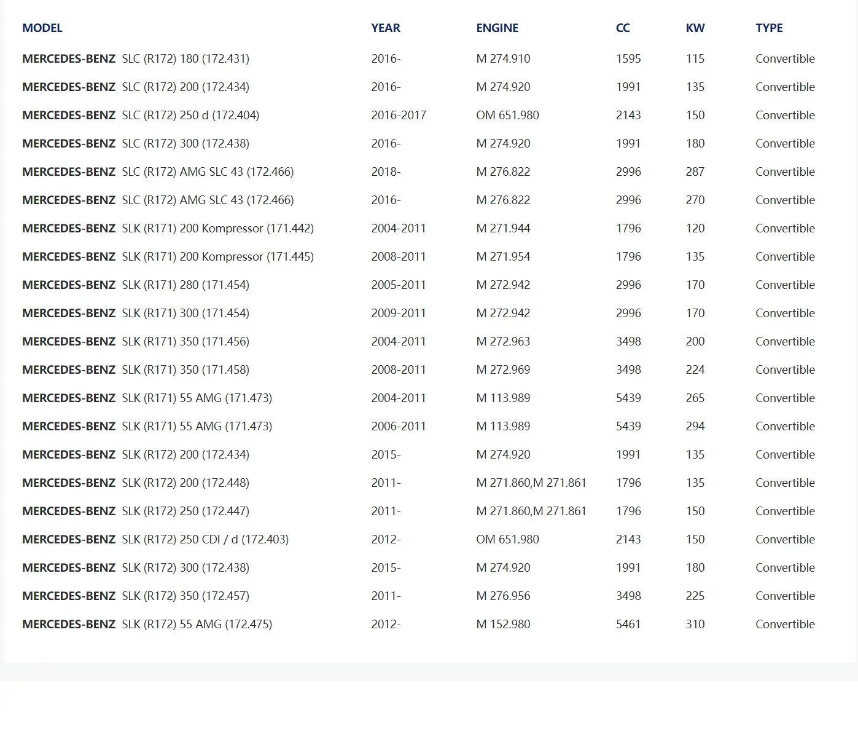This screenshot has height=734, width=858.
Task: Click the MODEL column header
Action: tap(42, 28)
